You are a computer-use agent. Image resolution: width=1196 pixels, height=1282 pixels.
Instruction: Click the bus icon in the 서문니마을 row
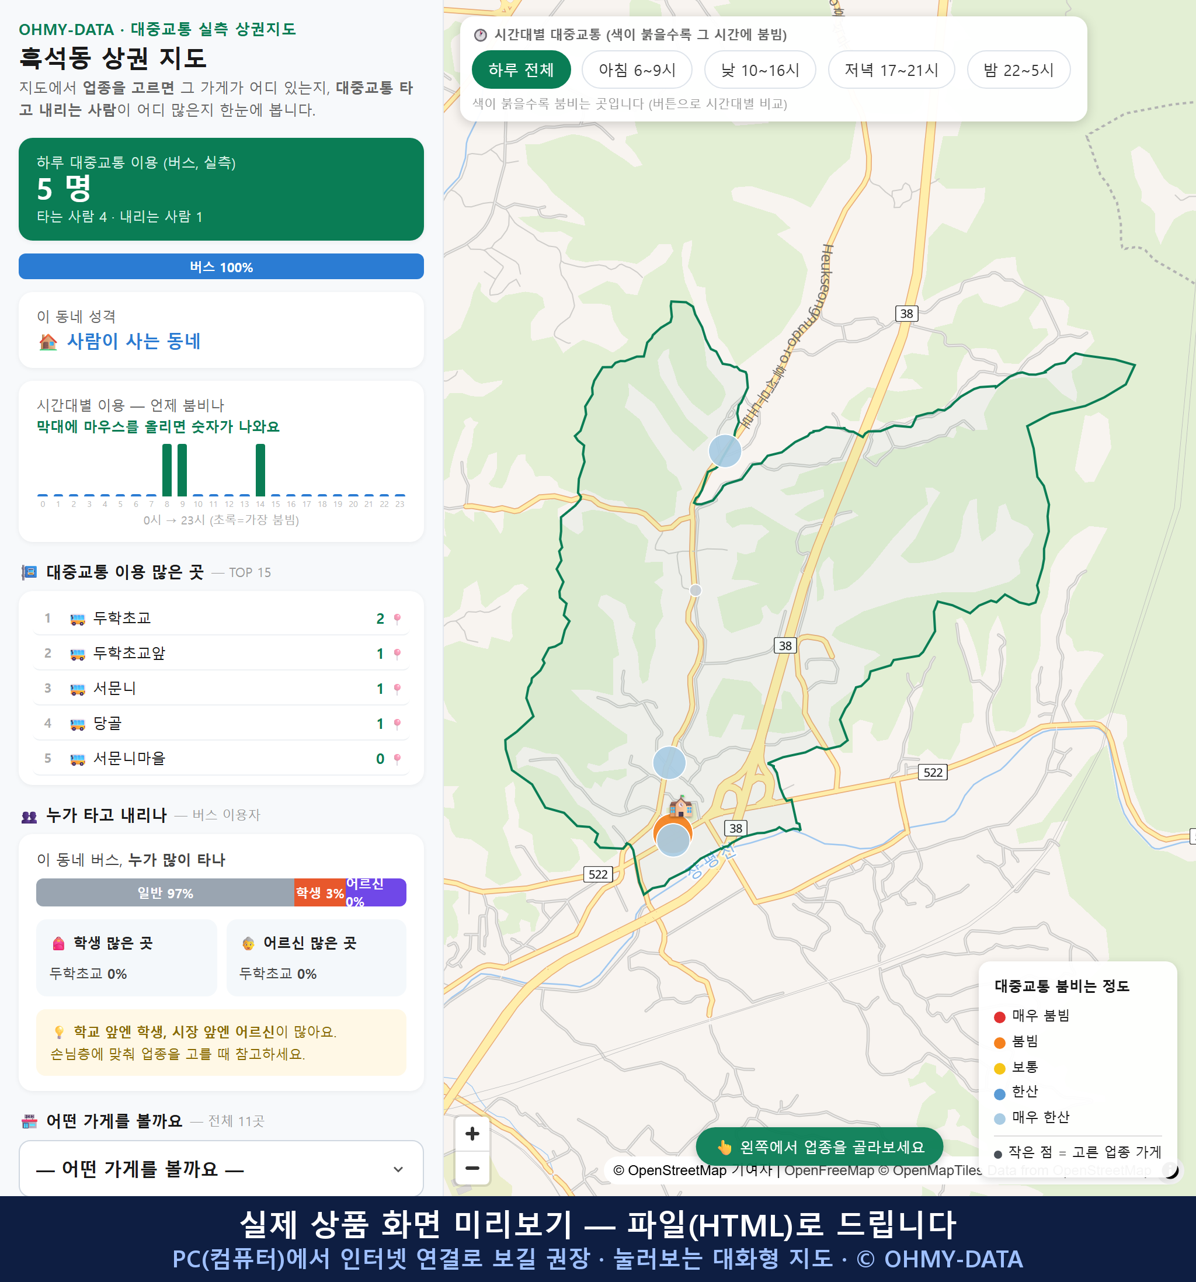click(x=77, y=759)
